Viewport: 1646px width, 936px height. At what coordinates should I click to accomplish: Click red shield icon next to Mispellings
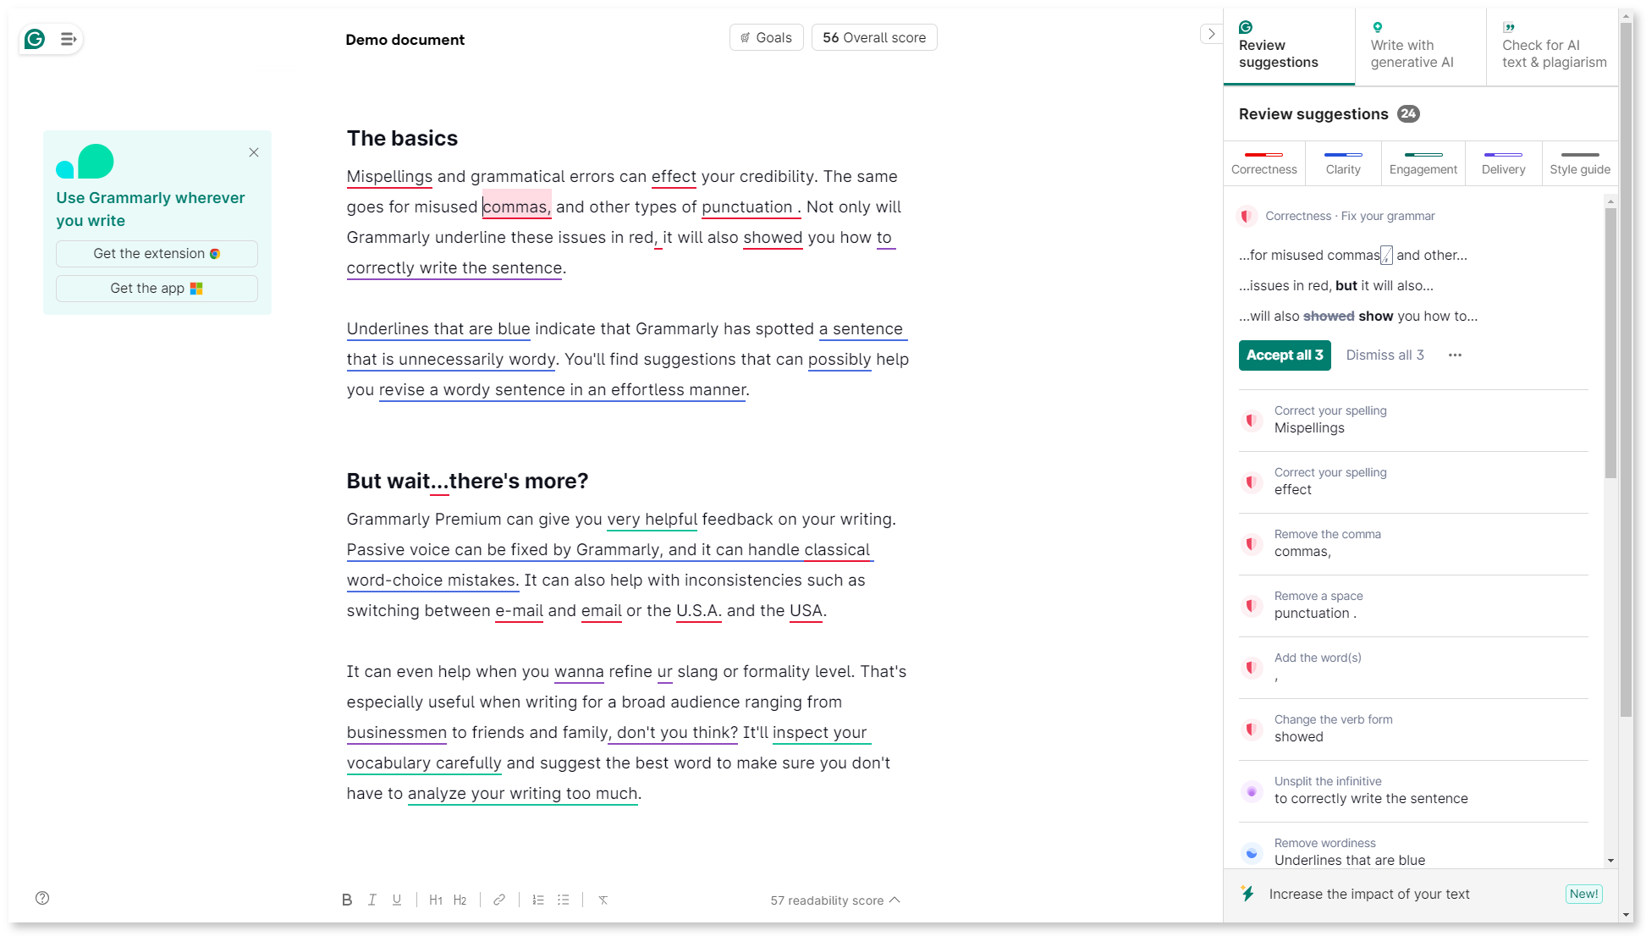(x=1252, y=421)
